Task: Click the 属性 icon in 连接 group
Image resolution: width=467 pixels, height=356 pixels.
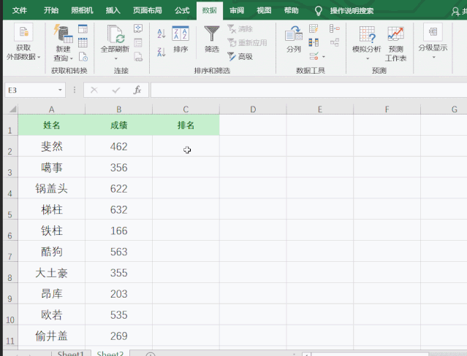Action: coord(138,42)
